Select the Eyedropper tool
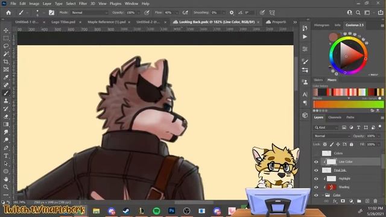 pos(6,78)
